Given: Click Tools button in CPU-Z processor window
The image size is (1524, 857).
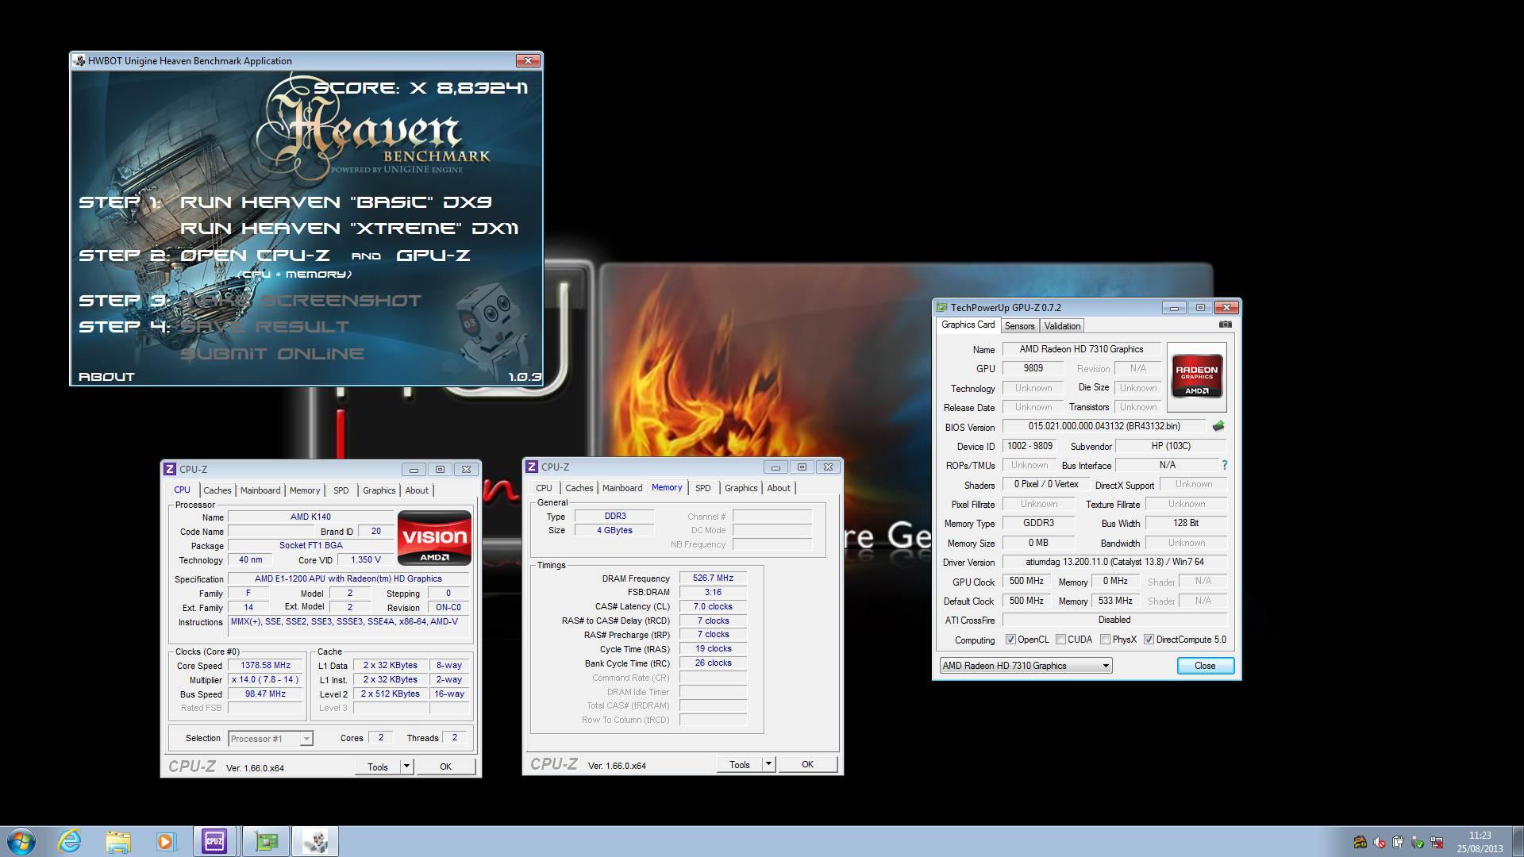Looking at the screenshot, I should pos(378,767).
